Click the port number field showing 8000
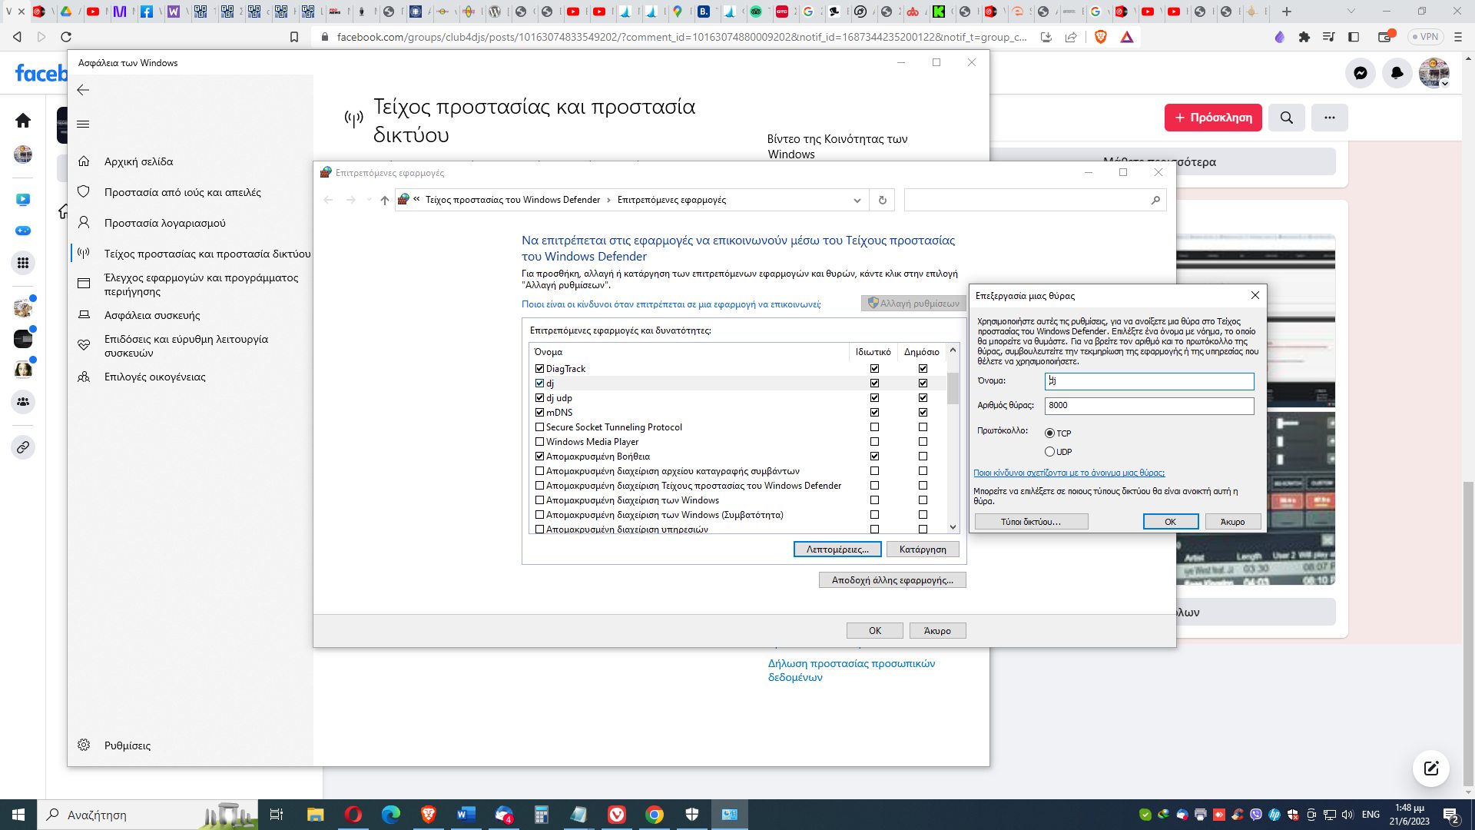This screenshot has height=830, width=1475. [1149, 406]
